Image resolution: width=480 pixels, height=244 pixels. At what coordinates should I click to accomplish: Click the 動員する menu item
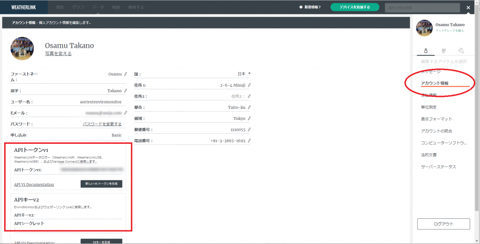[136, 7]
